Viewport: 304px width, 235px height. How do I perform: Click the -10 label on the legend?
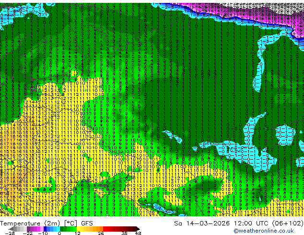point(43,233)
